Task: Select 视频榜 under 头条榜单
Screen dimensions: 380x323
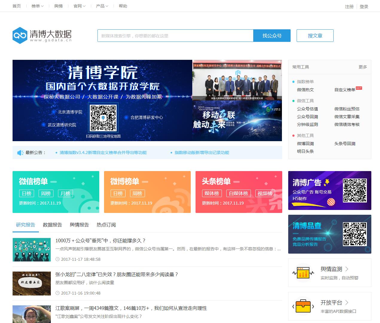Action: click(265, 194)
